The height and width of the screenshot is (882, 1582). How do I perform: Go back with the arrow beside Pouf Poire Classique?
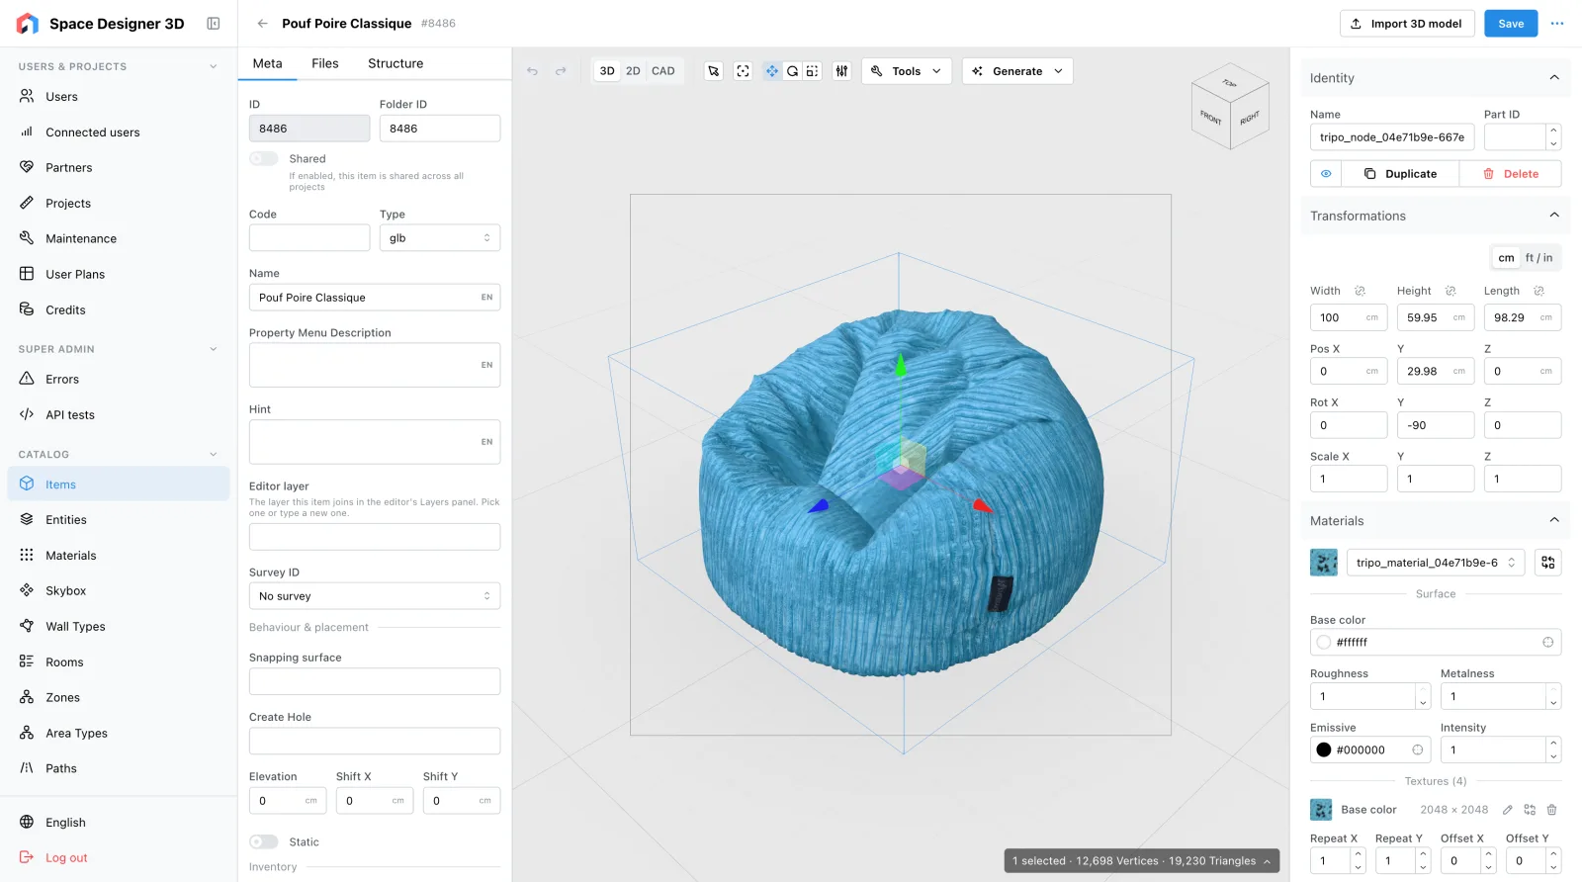click(x=262, y=24)
